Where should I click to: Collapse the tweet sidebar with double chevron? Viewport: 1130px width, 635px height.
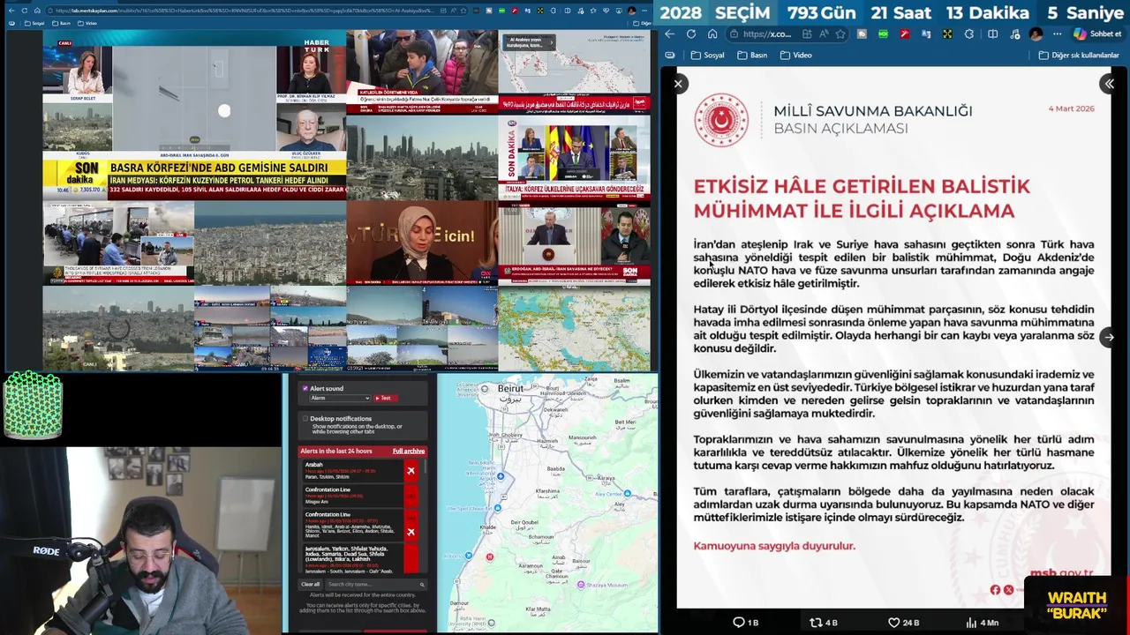(x=1109, y=84)
